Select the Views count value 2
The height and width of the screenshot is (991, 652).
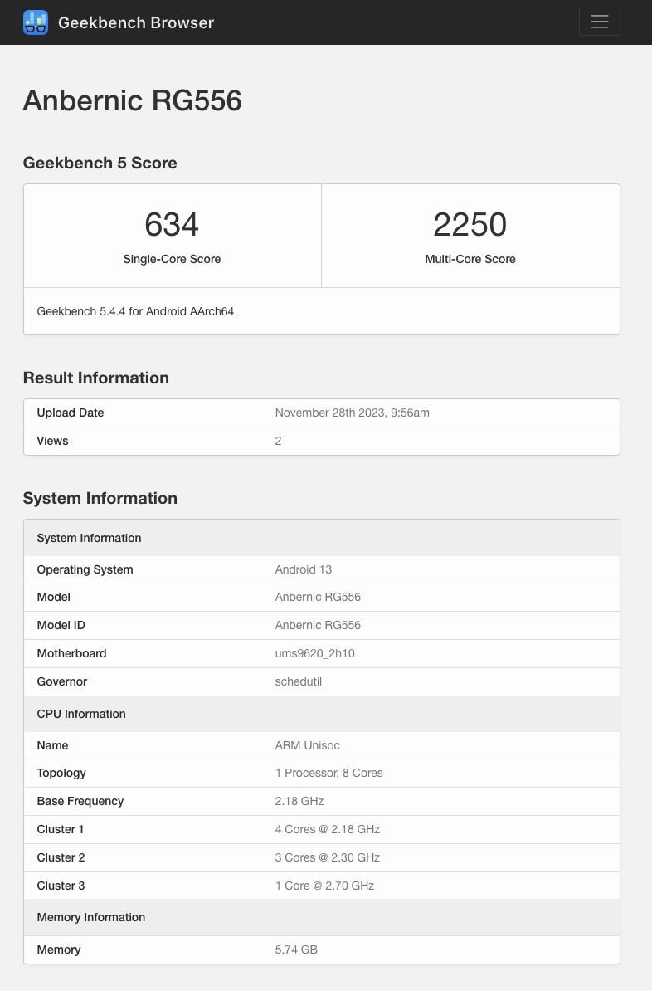(278, 442)
